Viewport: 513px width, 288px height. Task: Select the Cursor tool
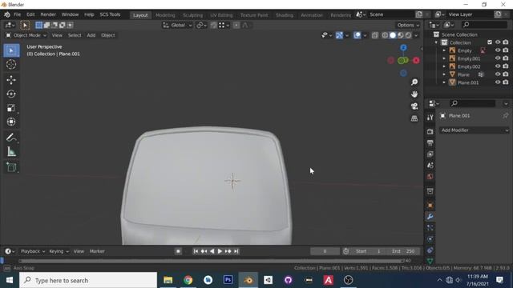pyautogui.click(x=11, y=64)
